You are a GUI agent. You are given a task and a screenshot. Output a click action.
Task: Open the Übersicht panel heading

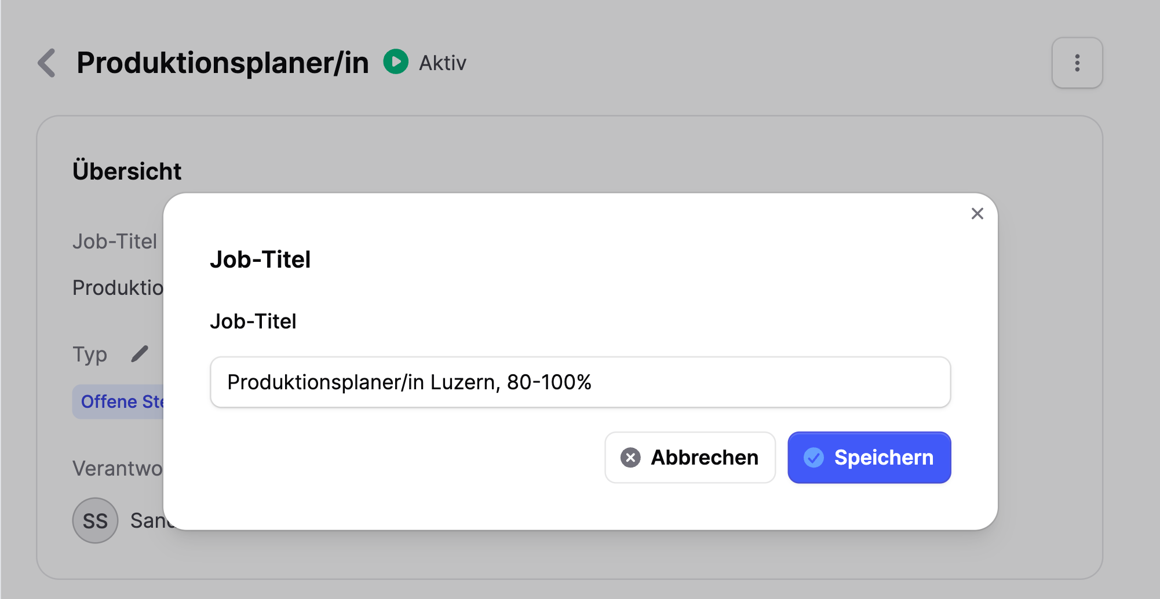[x=127, y=170]
